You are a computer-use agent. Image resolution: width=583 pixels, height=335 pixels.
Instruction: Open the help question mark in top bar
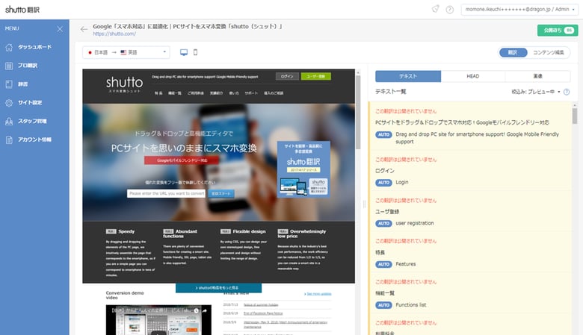coord(449,10)
